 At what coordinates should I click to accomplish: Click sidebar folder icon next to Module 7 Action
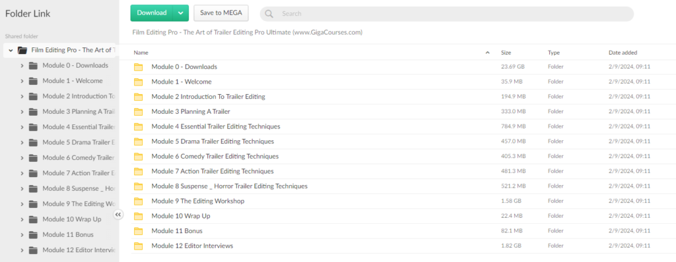point(33,173)
